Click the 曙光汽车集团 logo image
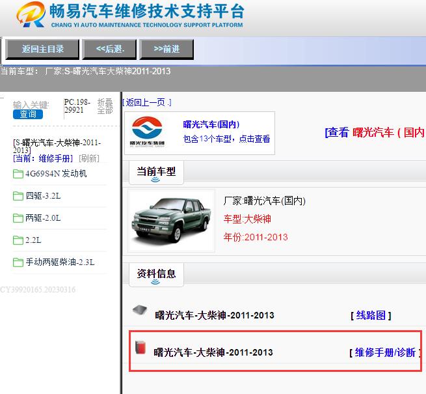Image resolution: width=426 pixels, height=394 pixels. (x=147, y=132)
